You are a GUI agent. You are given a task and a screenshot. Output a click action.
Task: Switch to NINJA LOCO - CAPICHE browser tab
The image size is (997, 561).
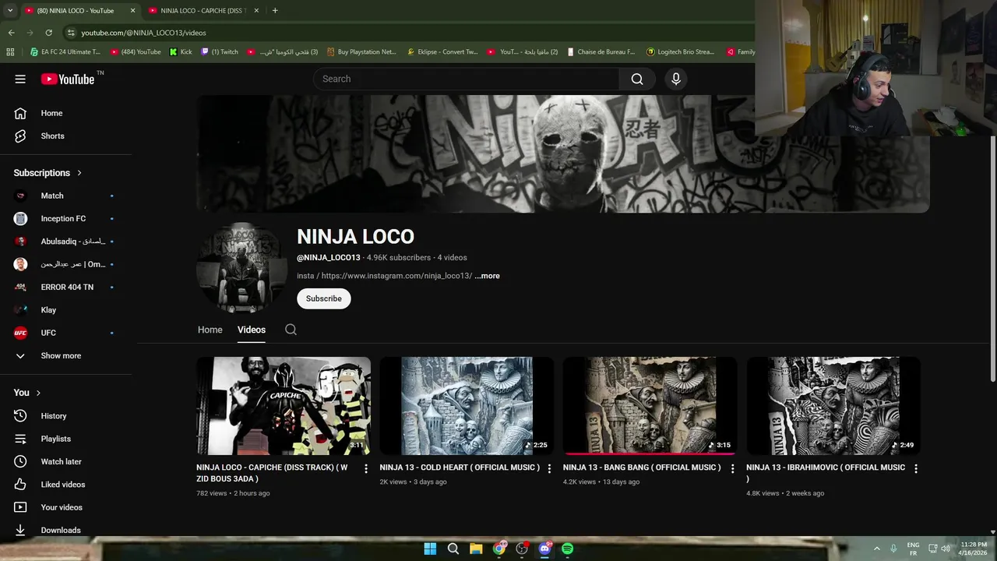pyautogui.click(x=203, y=10)
